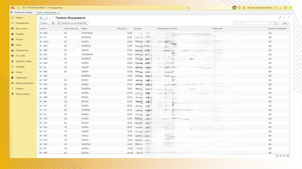Switch to Начальная страница tab

click(23, 12)
